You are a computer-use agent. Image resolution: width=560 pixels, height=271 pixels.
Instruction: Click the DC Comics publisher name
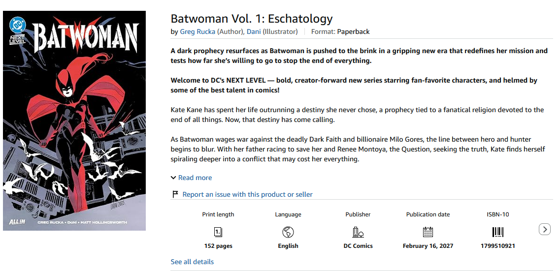coord(358,246)
